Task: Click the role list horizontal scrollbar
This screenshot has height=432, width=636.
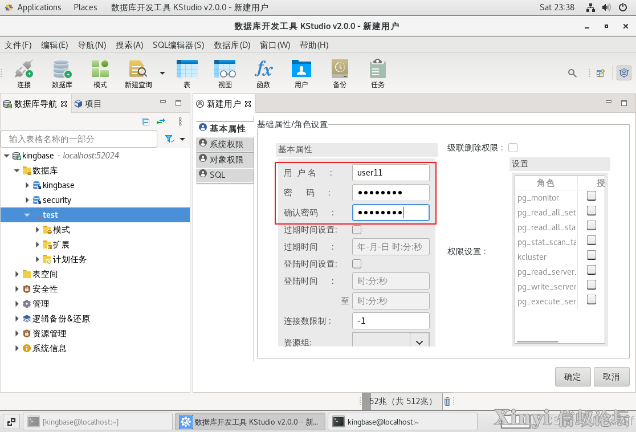Action: [538, 341]
